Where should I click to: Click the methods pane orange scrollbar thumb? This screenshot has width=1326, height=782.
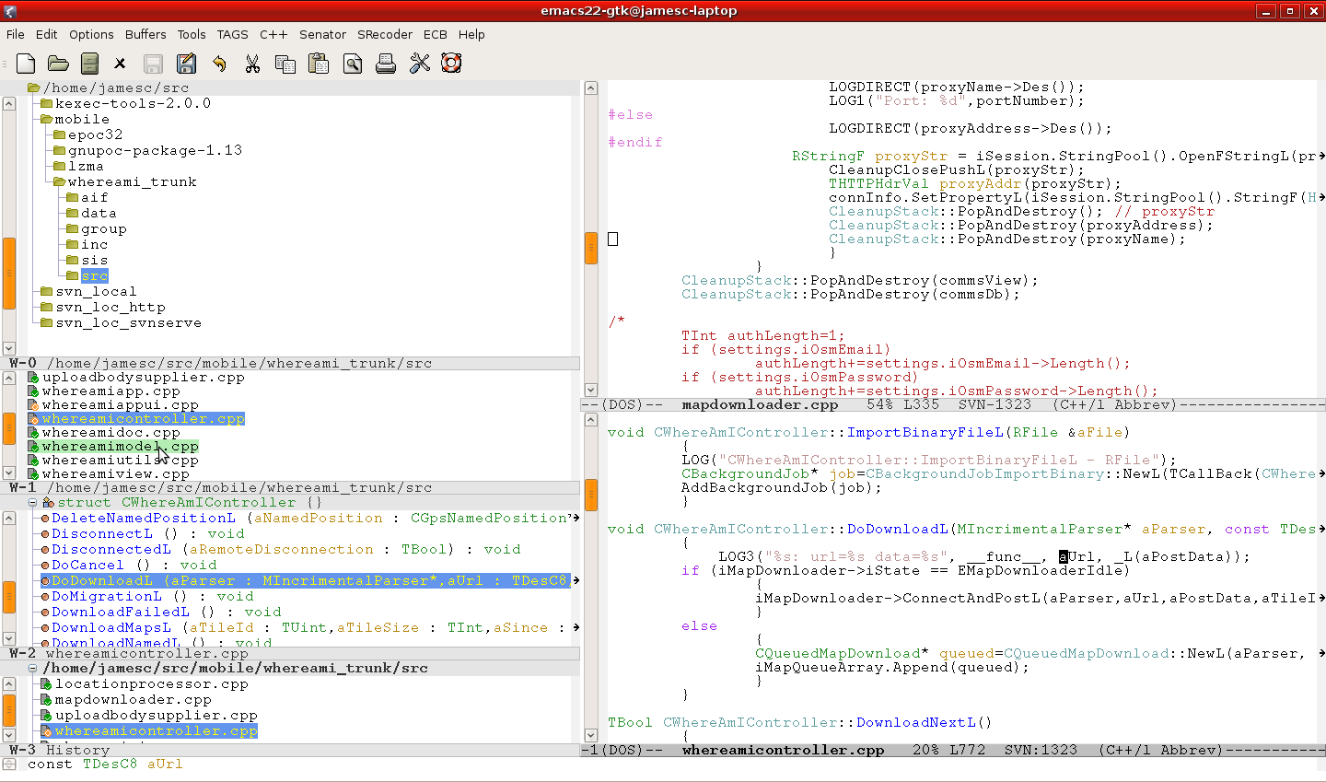coord(9,598)
